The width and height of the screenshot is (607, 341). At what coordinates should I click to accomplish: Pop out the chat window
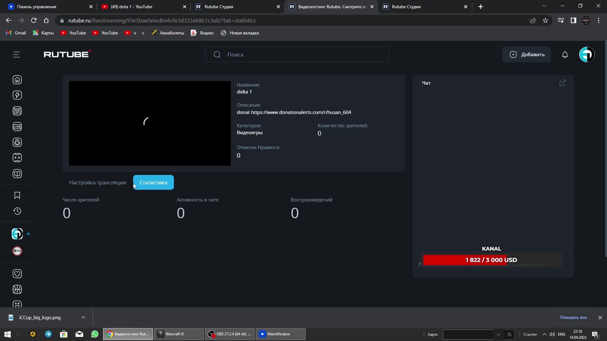tap(562, 83)
